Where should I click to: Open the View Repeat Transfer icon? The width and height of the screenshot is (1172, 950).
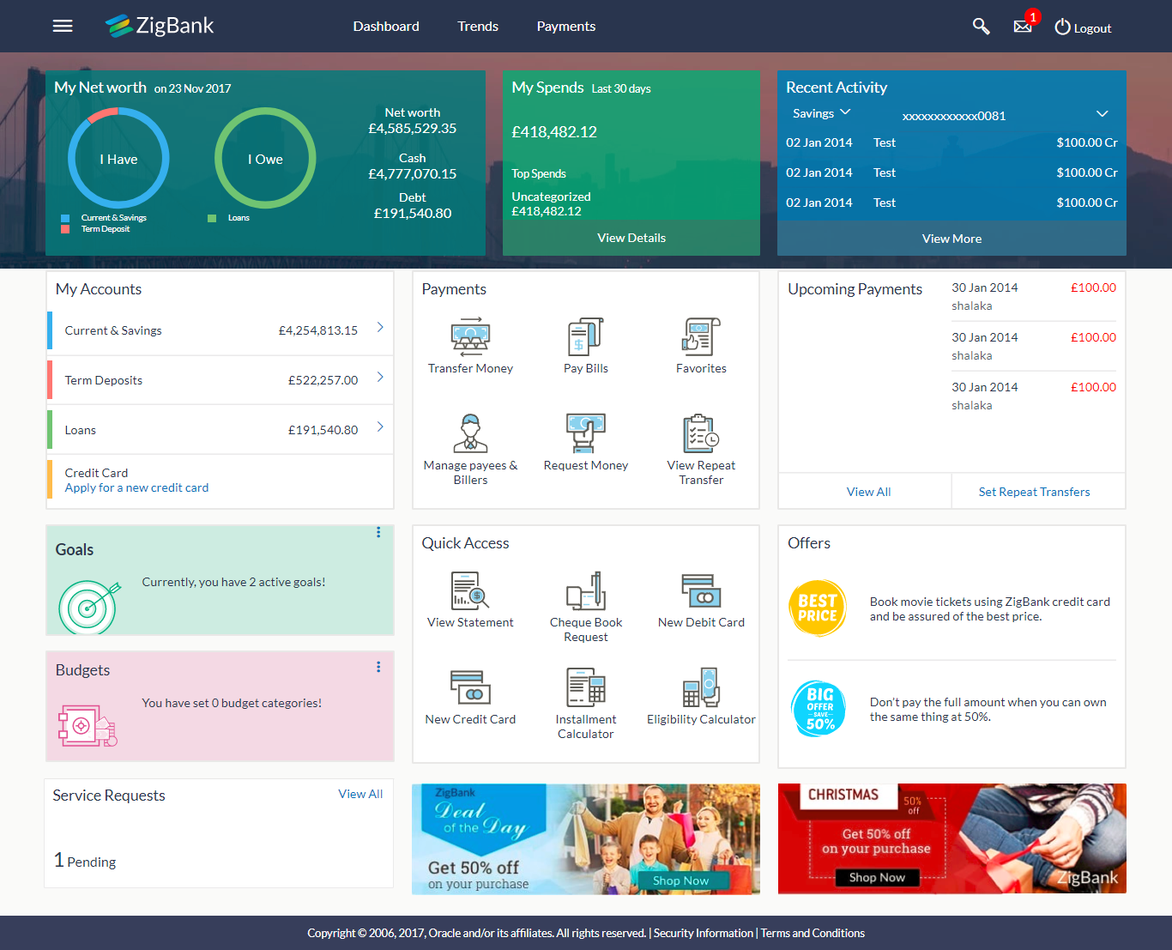click(701, 433)
